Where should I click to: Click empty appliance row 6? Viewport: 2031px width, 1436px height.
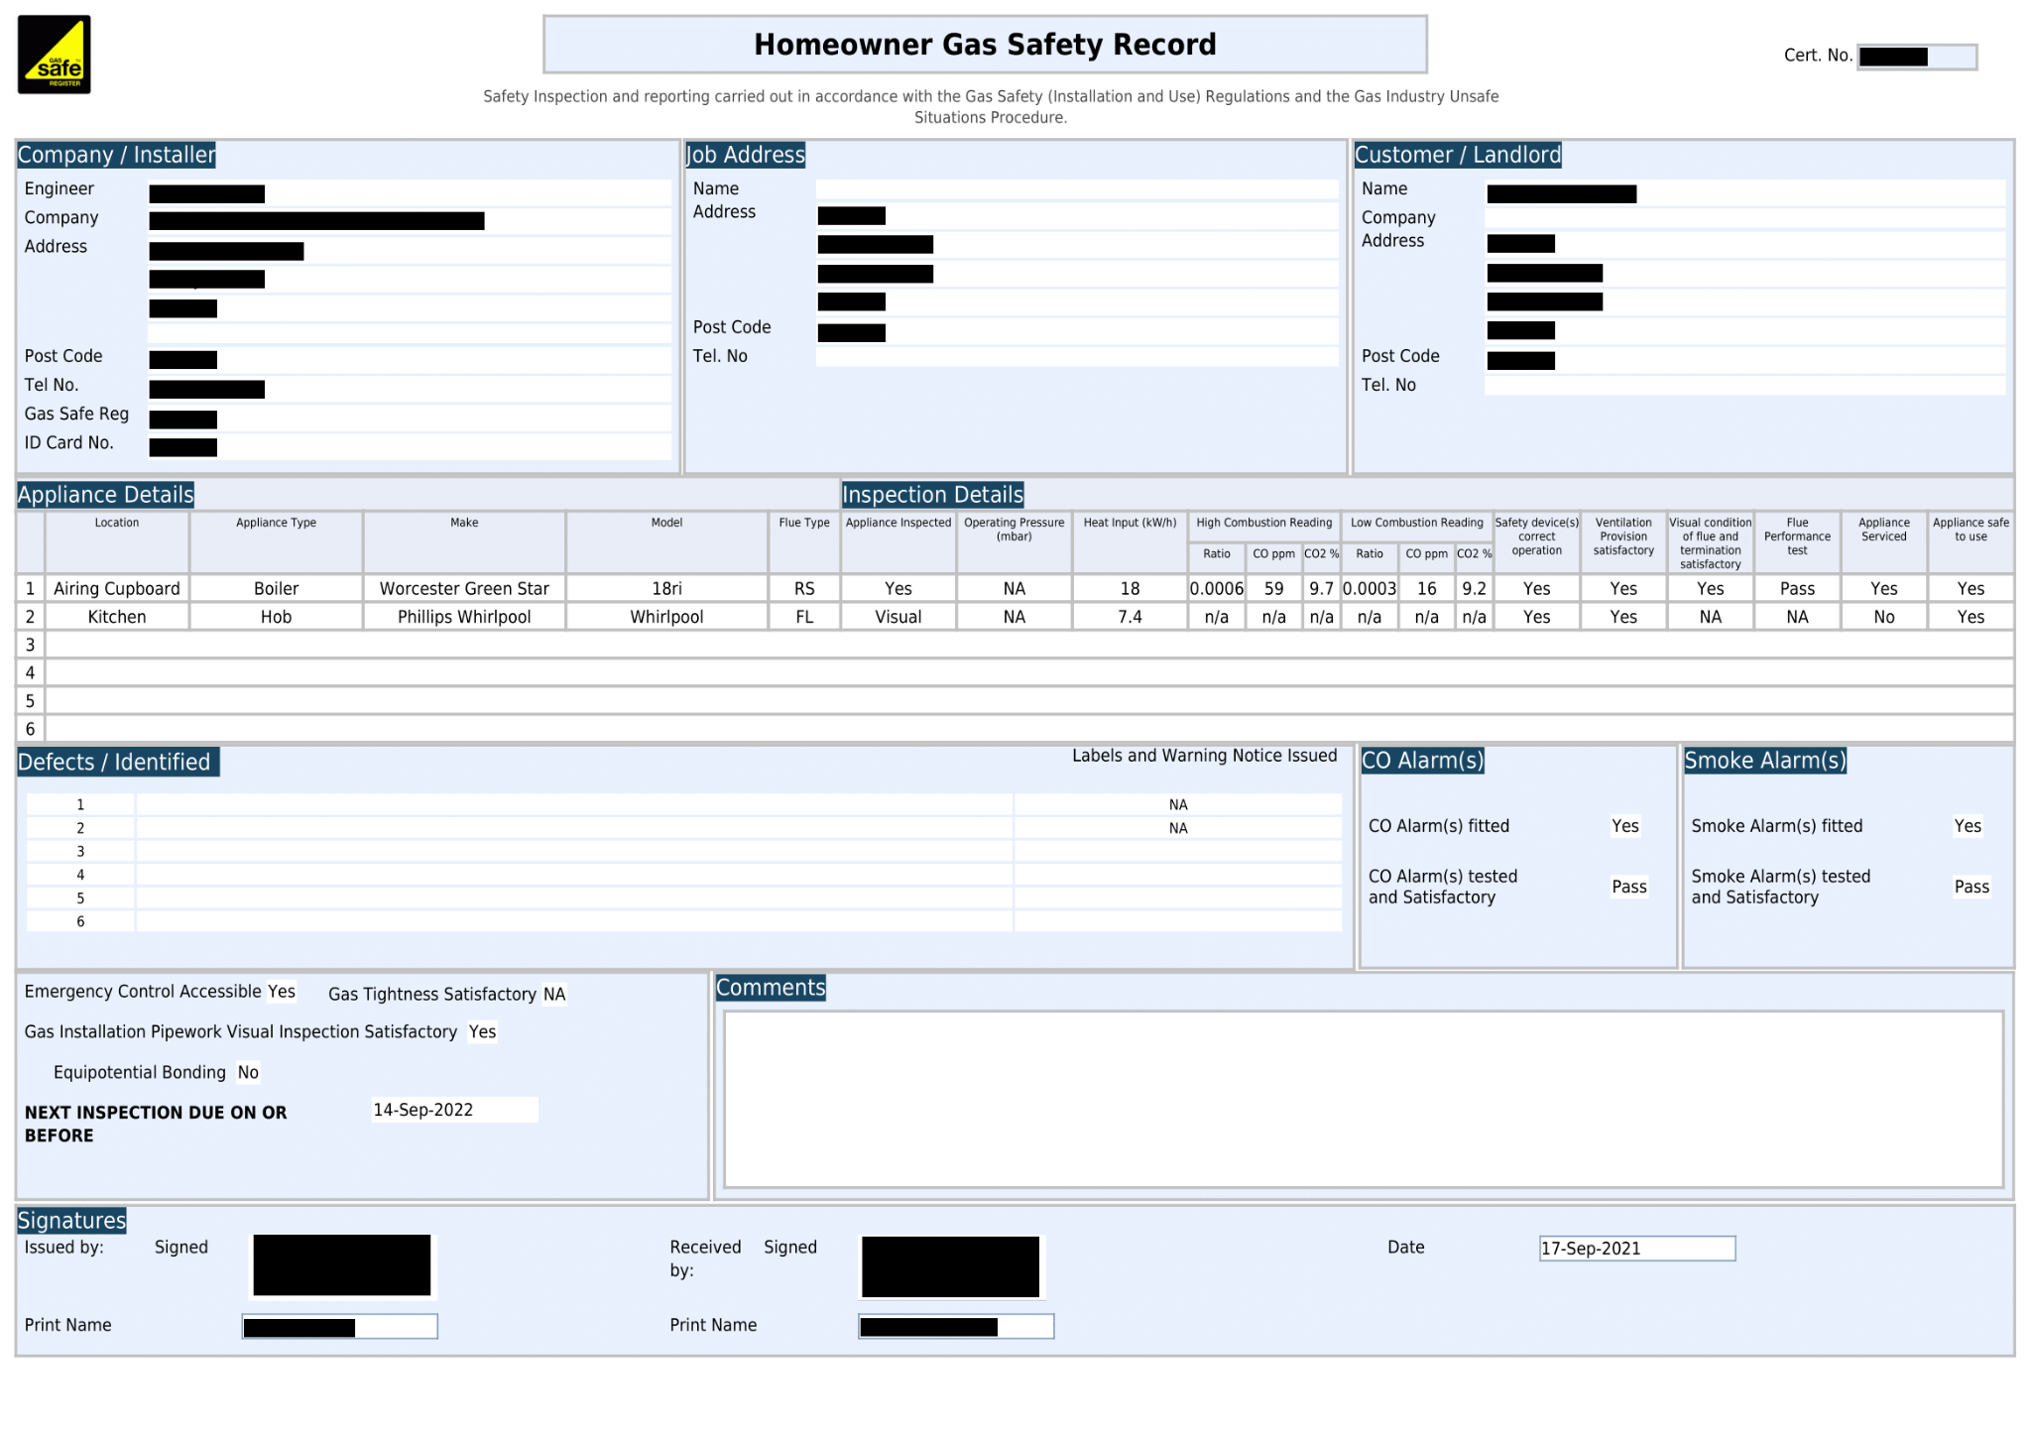point(1028,729)
